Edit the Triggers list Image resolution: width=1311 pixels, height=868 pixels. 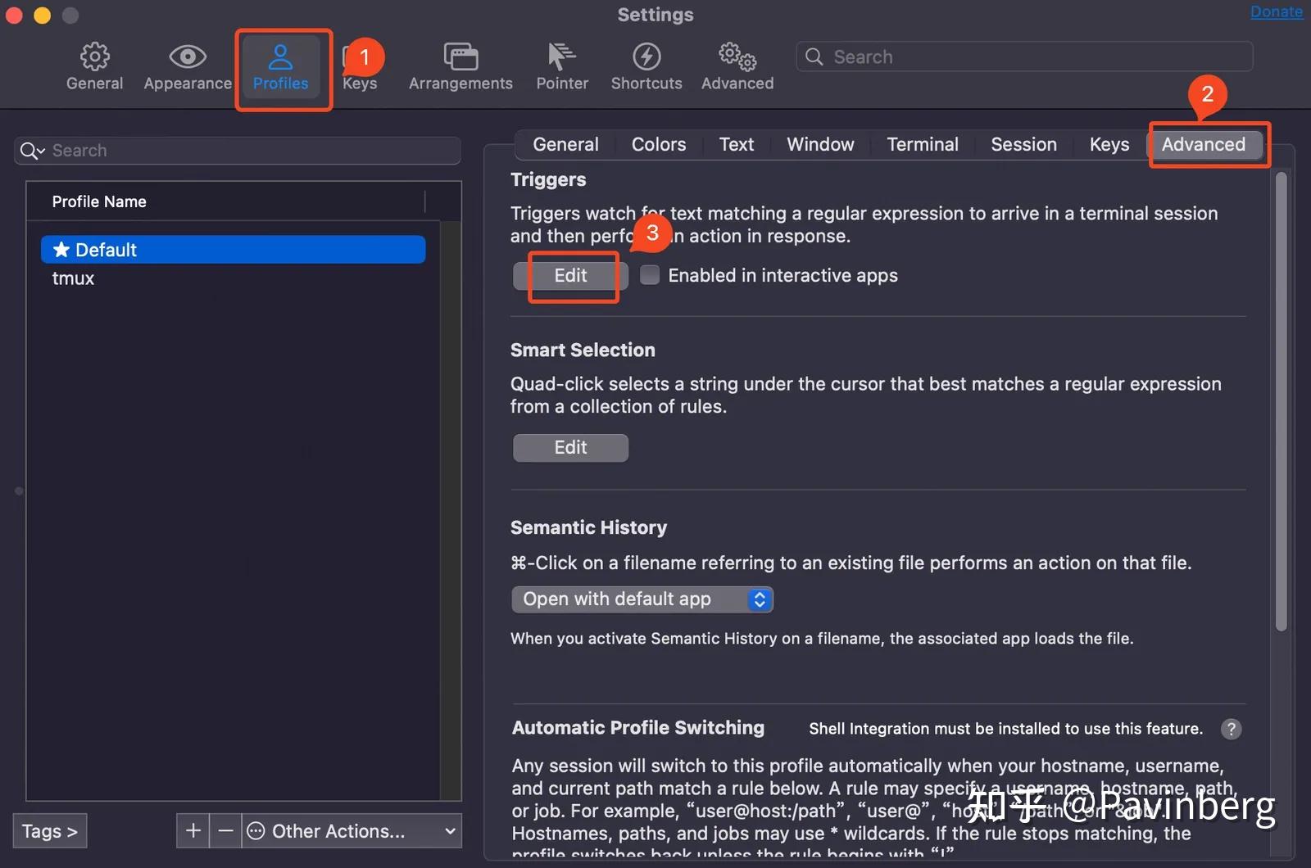pos(569,276)
